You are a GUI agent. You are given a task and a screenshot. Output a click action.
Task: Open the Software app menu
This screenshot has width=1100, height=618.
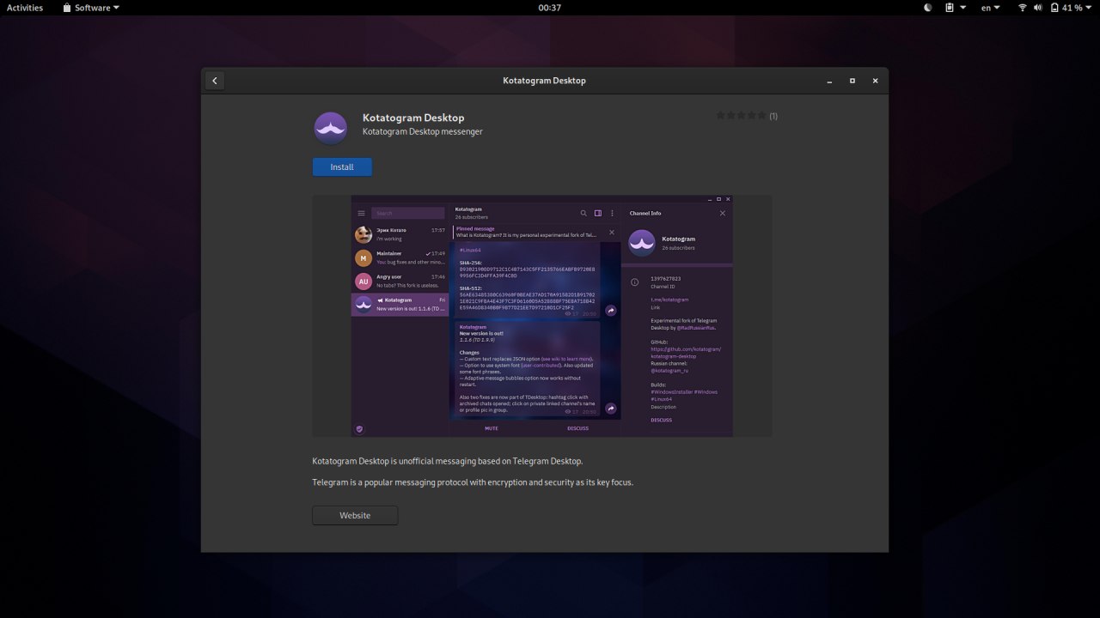pyautogui.click(x=91, y=8)
